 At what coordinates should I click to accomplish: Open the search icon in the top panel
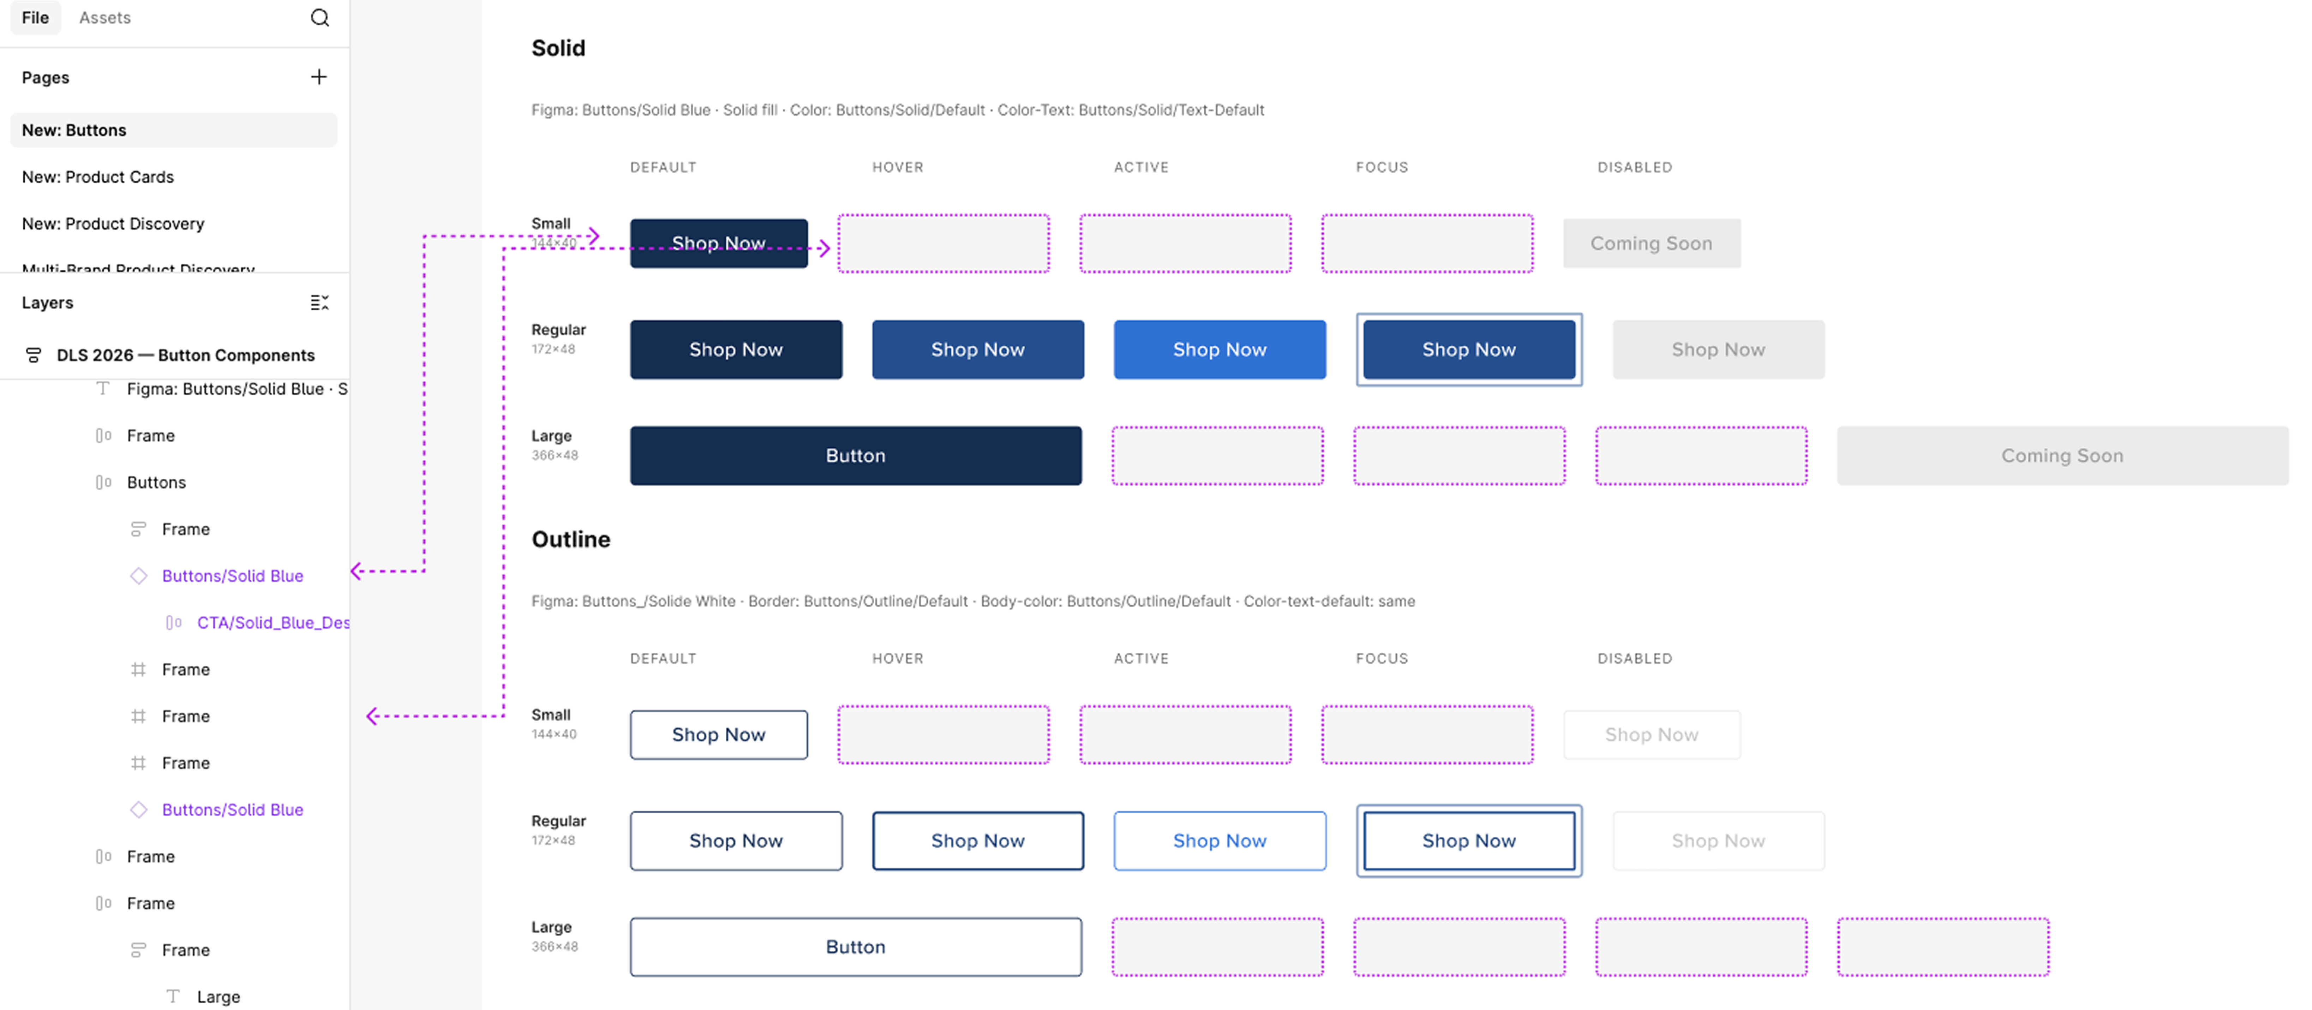(319, 17)
